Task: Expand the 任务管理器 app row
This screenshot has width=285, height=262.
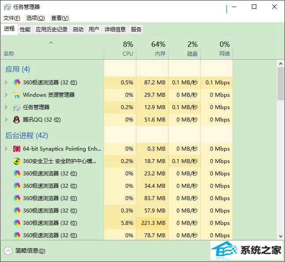Action: point(6,107)
